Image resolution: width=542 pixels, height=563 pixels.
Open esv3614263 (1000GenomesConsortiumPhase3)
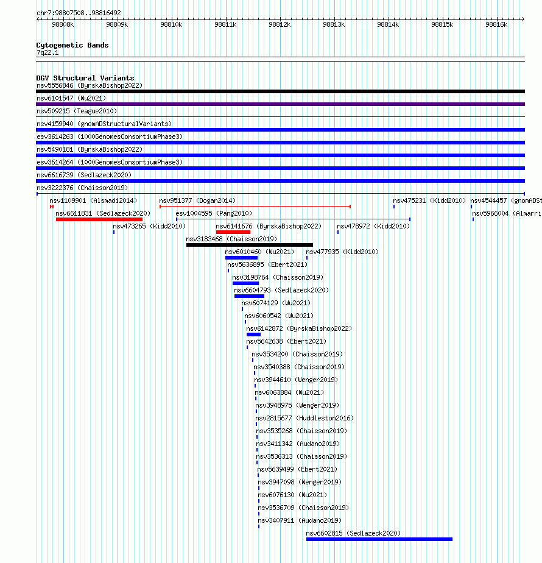tap(110, 137)
